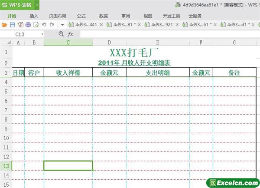The width and height of the screenshot is (260, 188).
Task: Switch to document tab 4d93...d1
Action: (x=237, y=25)
